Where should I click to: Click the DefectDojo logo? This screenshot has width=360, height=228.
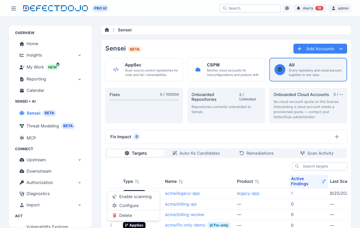(x=55, y=8)
